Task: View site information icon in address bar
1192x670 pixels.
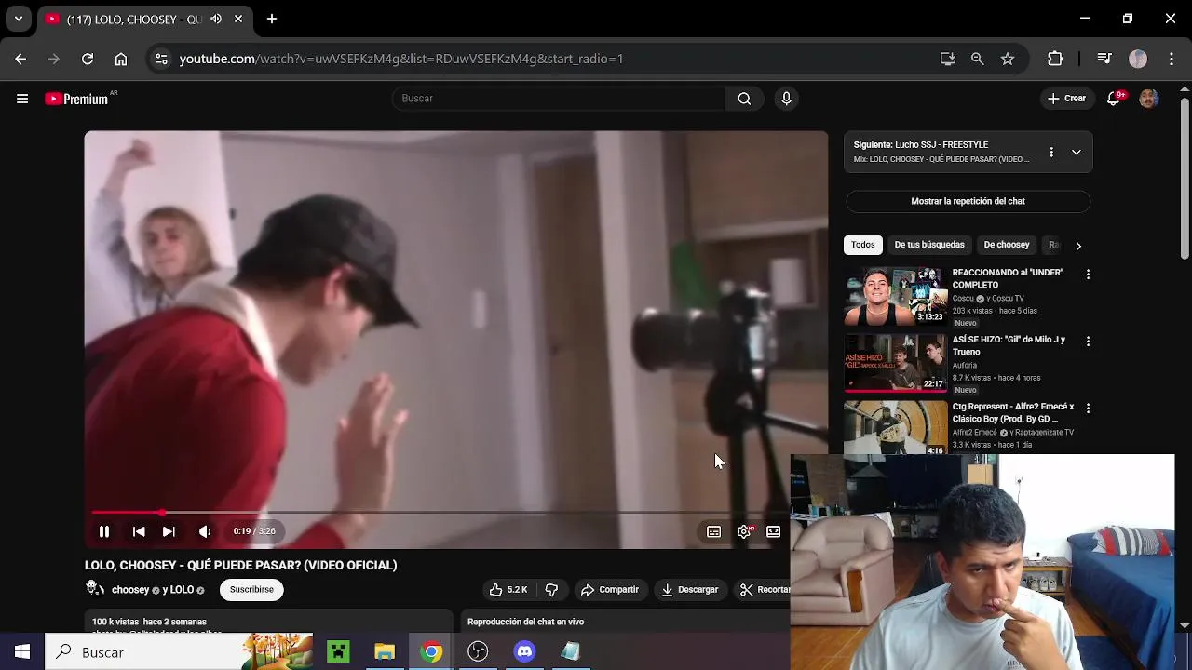Action: (161, 59)
